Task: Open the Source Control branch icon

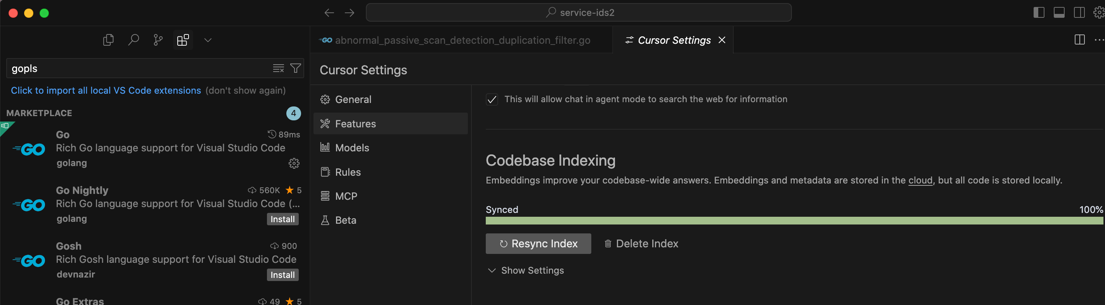Action: pyautogui.click(x=158, y=40)
